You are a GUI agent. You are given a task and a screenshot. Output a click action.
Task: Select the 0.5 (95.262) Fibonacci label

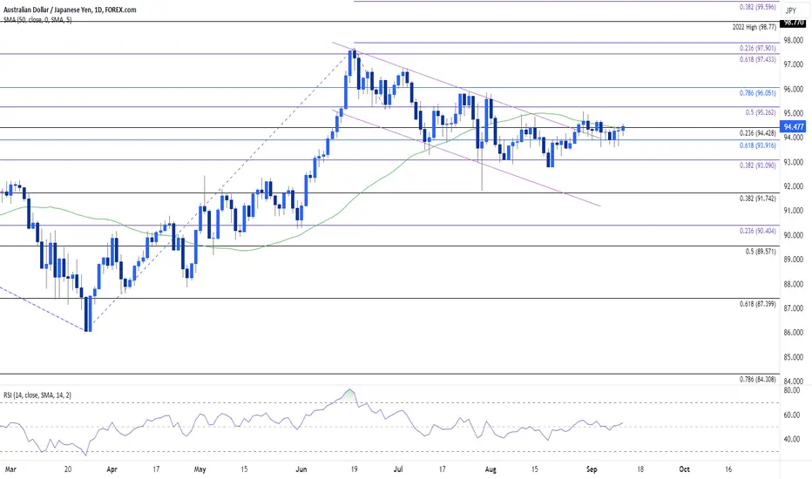click(761, 112)
